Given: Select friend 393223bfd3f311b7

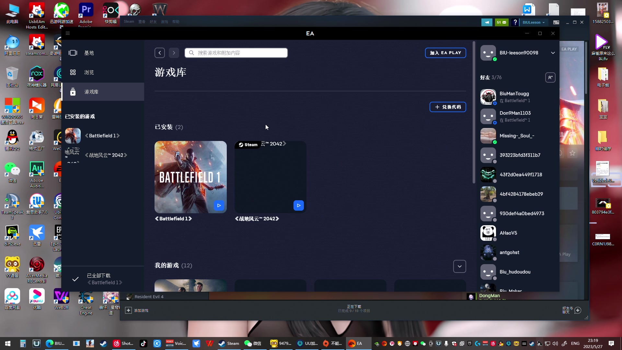Looking at the screenshot, I should pos(518,155).
